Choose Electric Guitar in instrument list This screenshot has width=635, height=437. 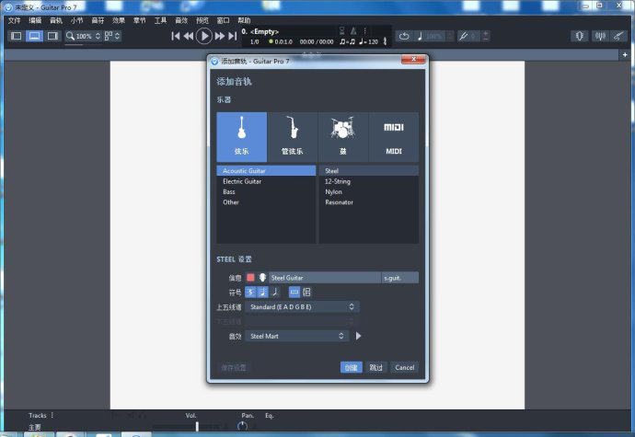click(x=266, y=181)
